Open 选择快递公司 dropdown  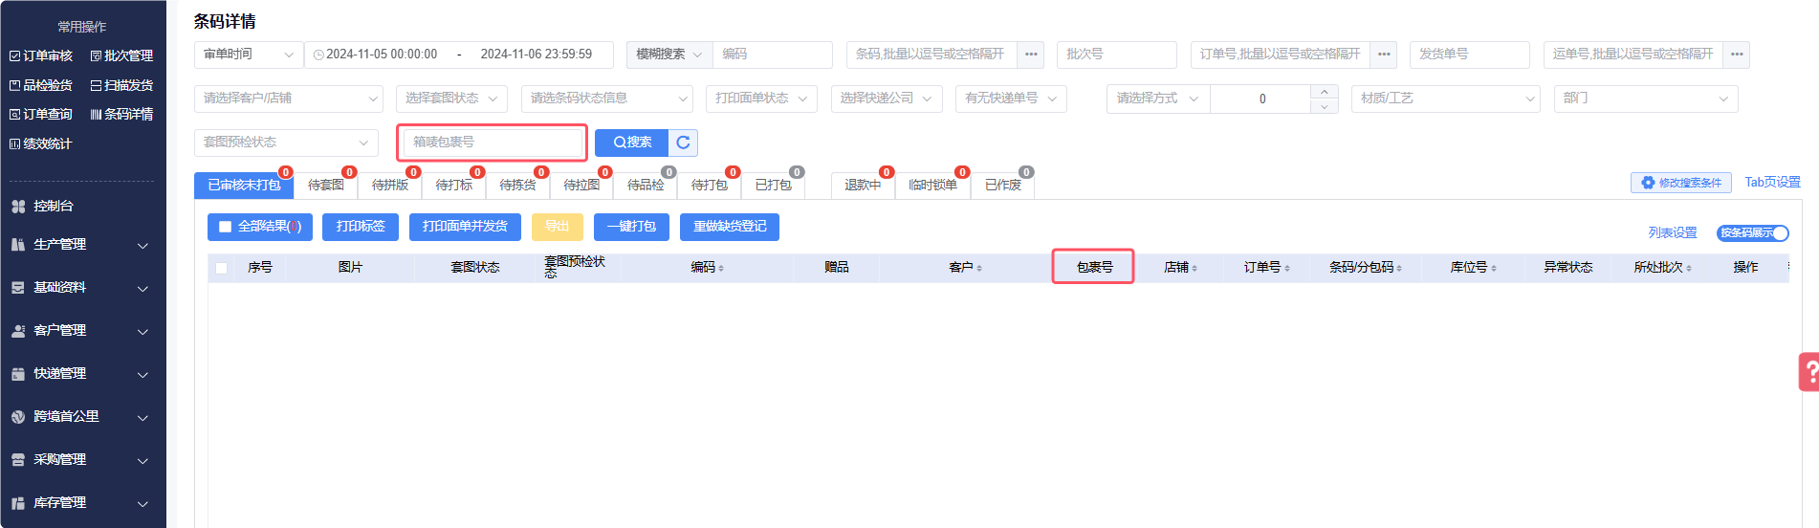tap(887, 99)
